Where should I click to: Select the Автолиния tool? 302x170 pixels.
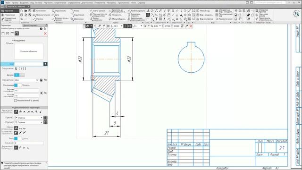39,11
